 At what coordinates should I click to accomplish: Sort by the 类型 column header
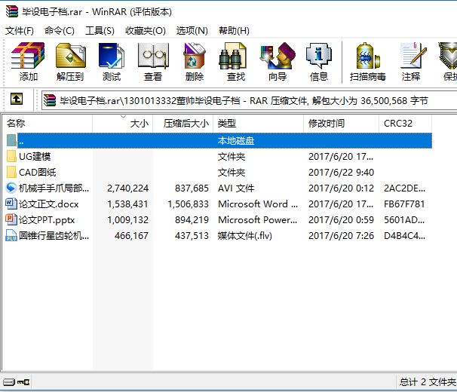click(258, 124)
